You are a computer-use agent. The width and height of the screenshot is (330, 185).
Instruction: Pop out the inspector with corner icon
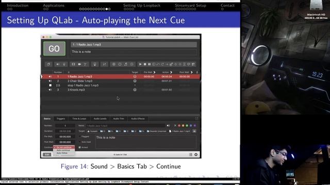coord(196,119)
